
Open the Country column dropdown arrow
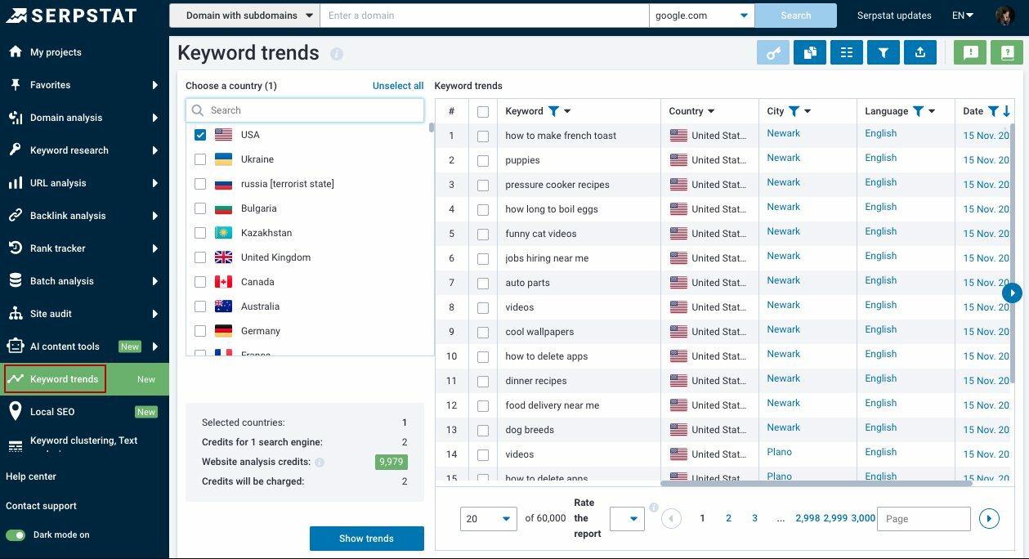click(x=711, y=111)
